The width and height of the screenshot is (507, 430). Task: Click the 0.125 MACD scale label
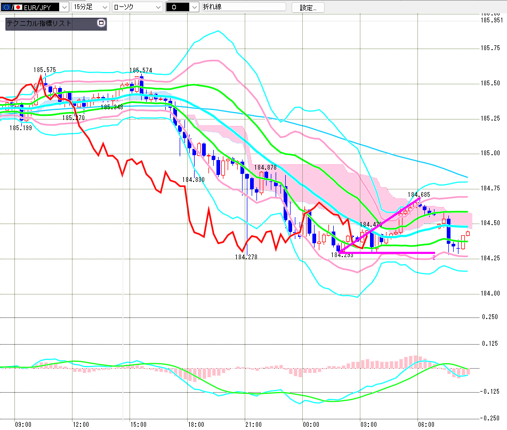(490, 344)
